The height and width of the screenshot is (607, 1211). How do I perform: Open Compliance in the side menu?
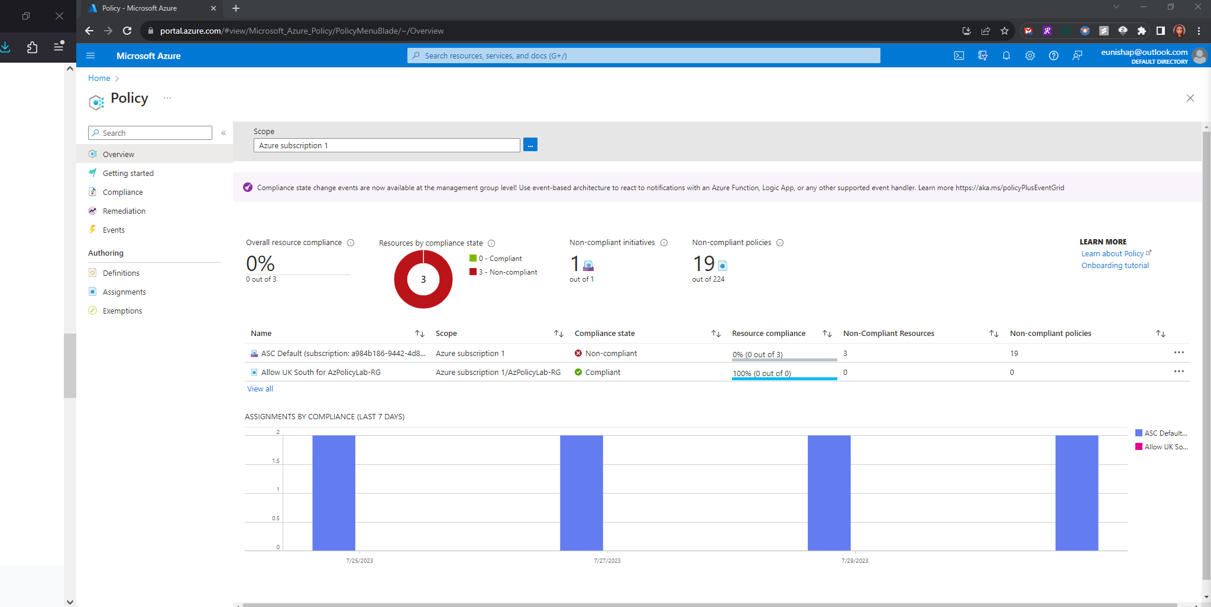122,192
